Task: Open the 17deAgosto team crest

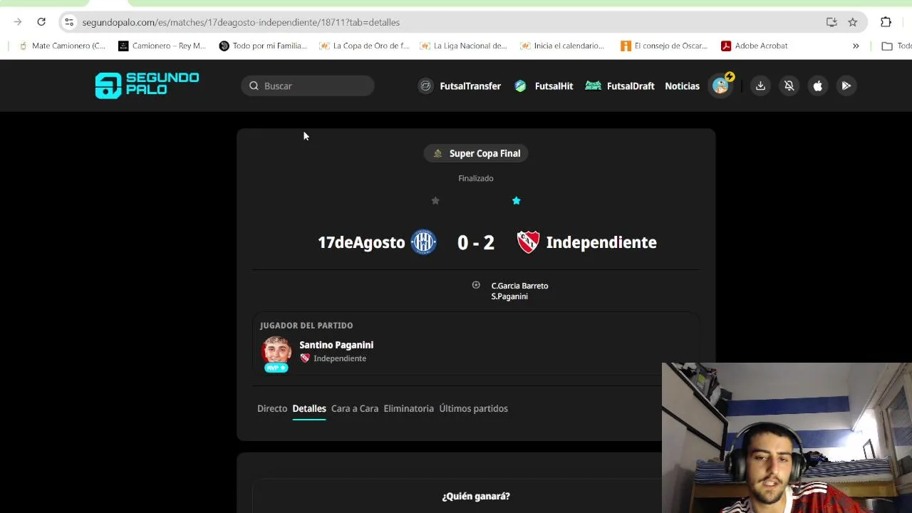Action: click(x=423, y=242)
